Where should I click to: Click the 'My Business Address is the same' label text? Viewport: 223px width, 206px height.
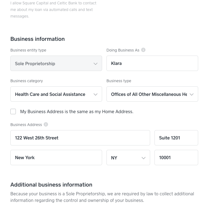[x=77, y=111]
